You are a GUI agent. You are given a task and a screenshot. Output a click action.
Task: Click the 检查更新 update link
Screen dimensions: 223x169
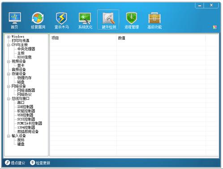coord(40,163)
